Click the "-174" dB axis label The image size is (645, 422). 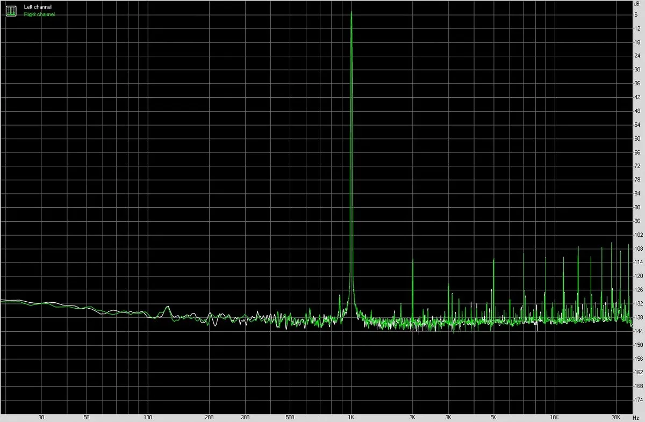pyautogui.click(x=638, y=399)
